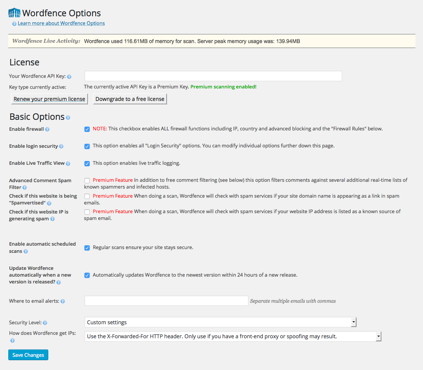Enable Advanced Comment Spam Filter checkbox
423x370 pixels.
tap(87, 181)
